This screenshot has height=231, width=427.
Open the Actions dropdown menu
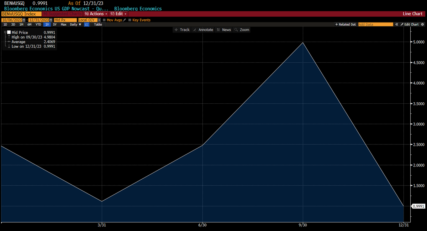pyautogui.click(x=96, y=14)
